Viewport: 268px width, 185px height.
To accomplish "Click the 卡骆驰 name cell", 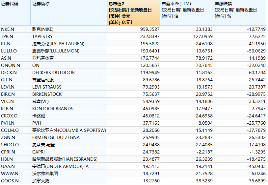I will (69, 116).
